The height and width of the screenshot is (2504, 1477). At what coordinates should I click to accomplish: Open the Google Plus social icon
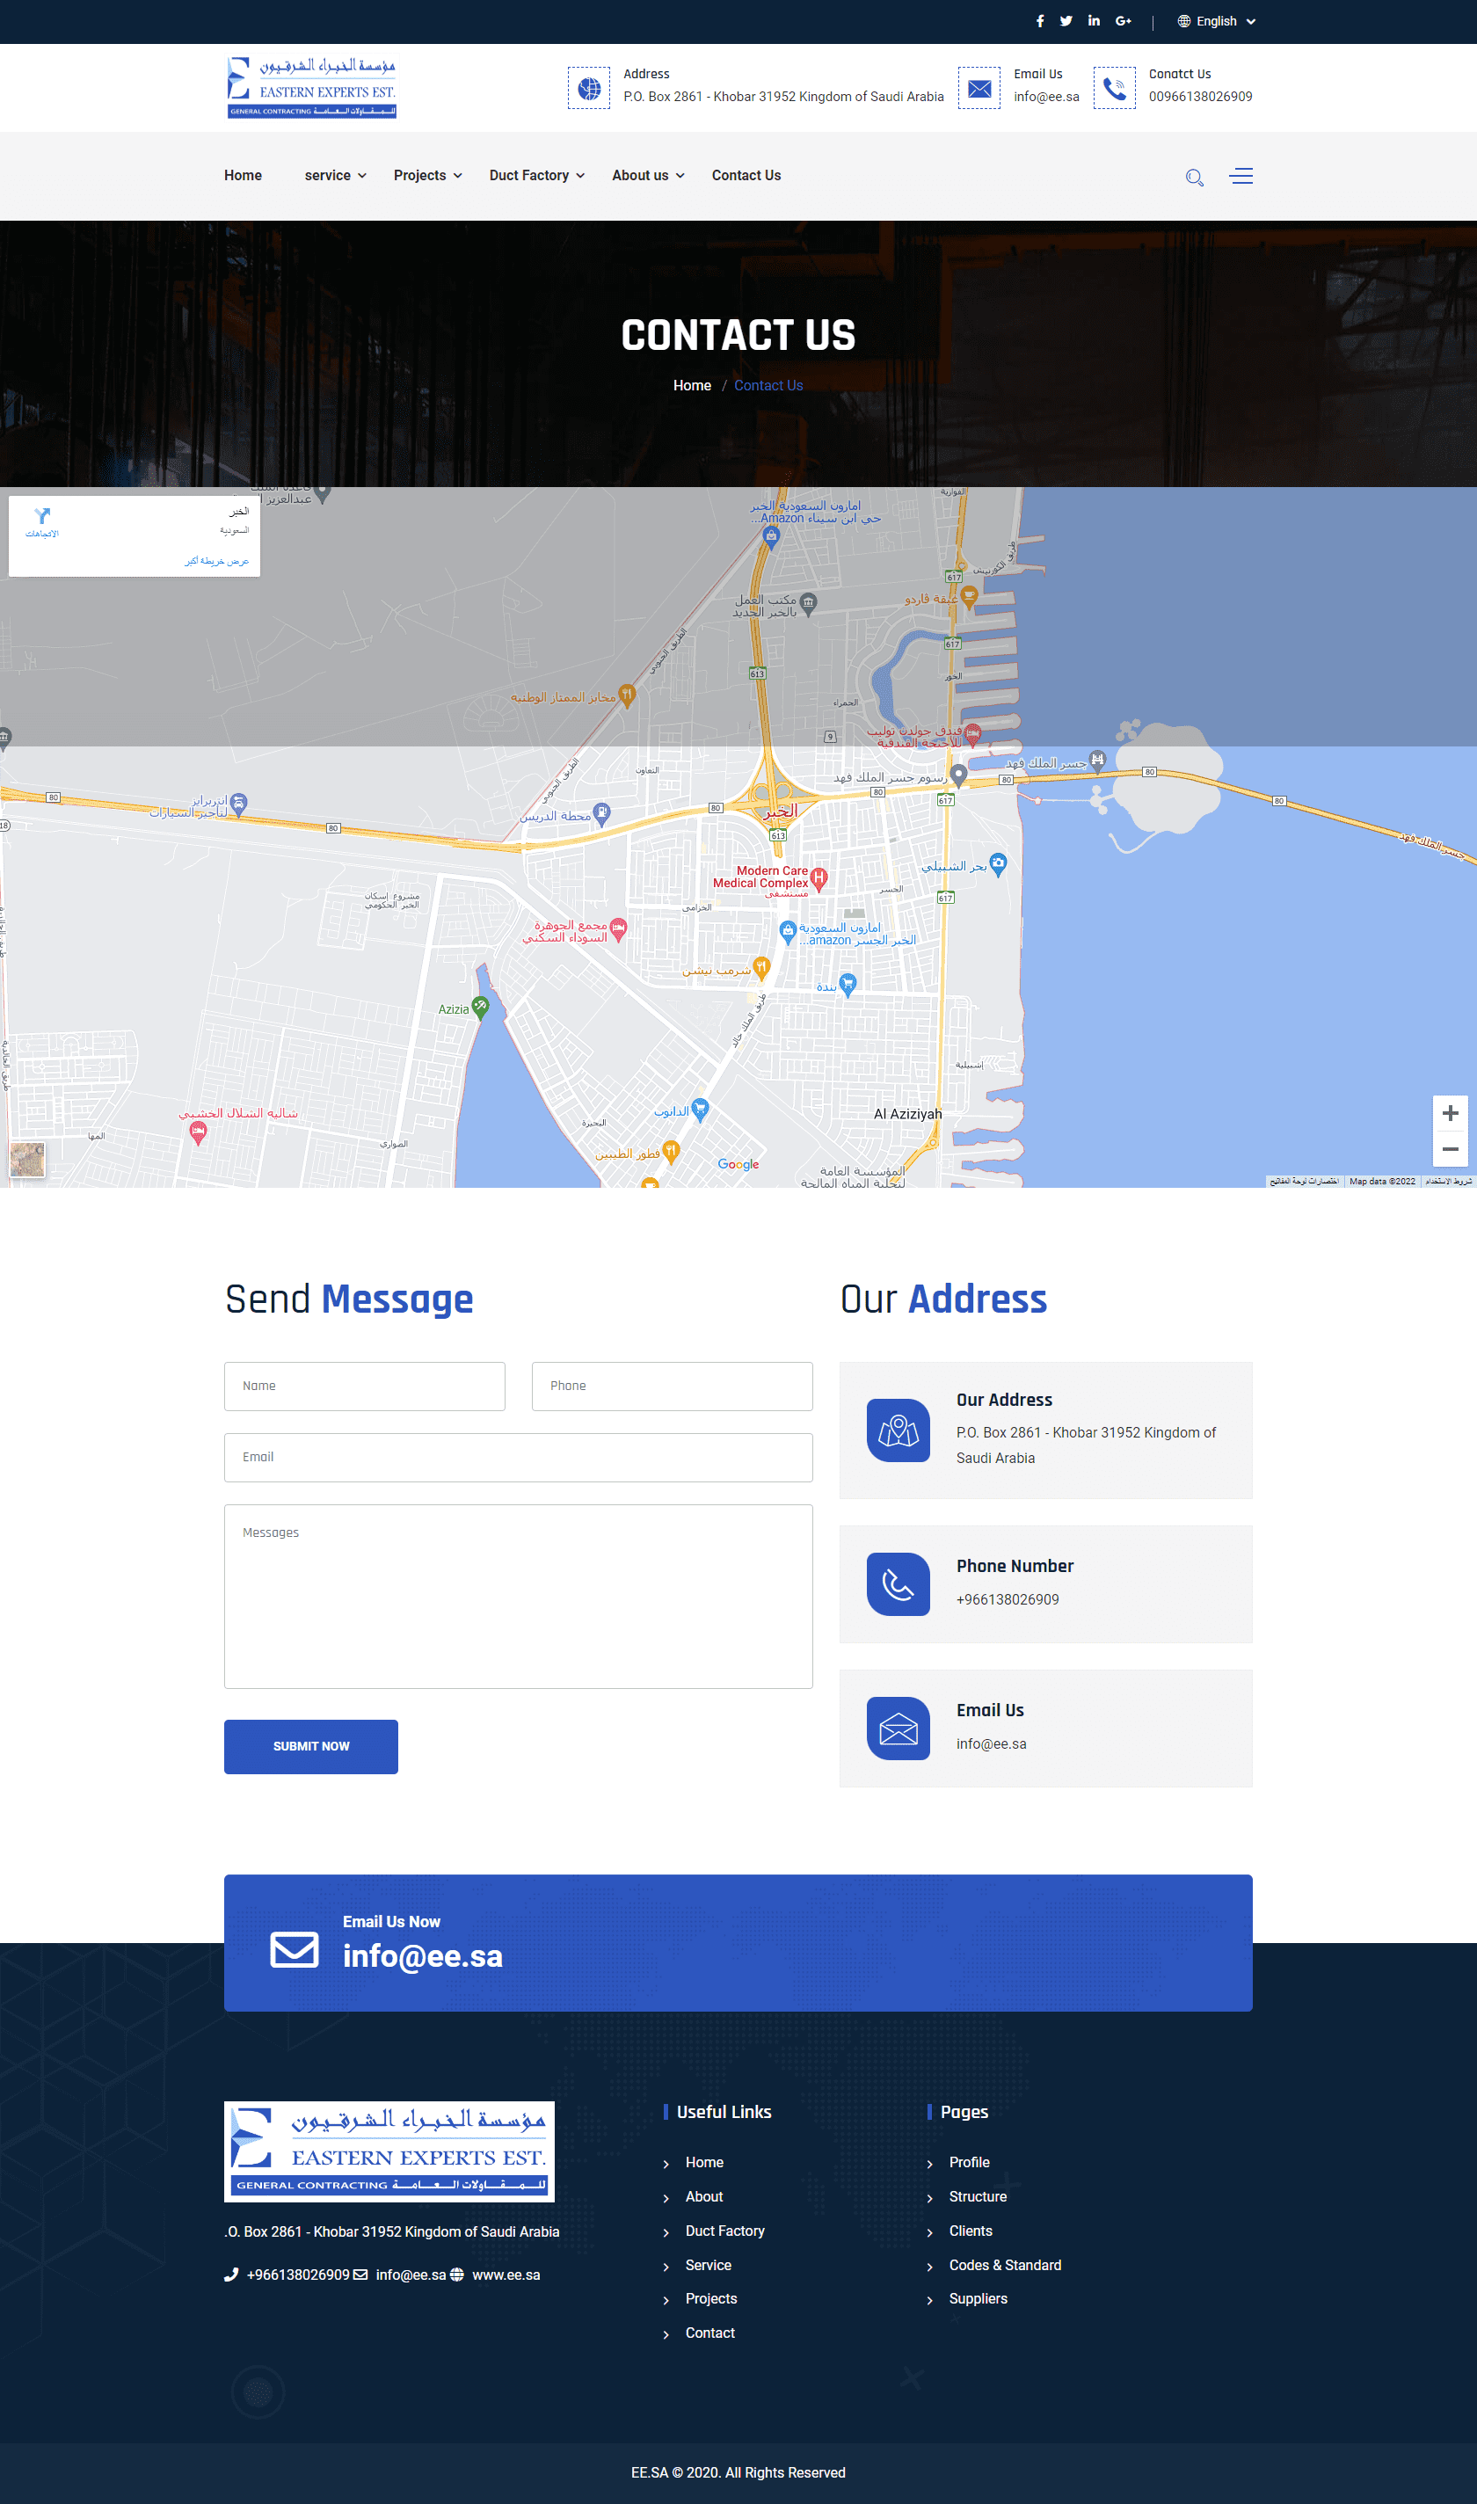[x=1123, y=21]
